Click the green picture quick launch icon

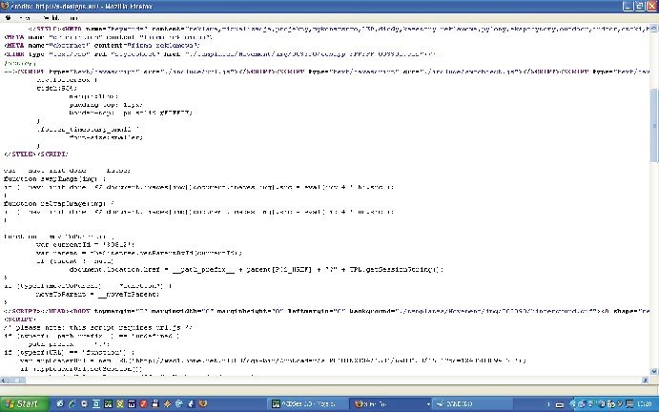pyautogui.click(x=108, y=404)
